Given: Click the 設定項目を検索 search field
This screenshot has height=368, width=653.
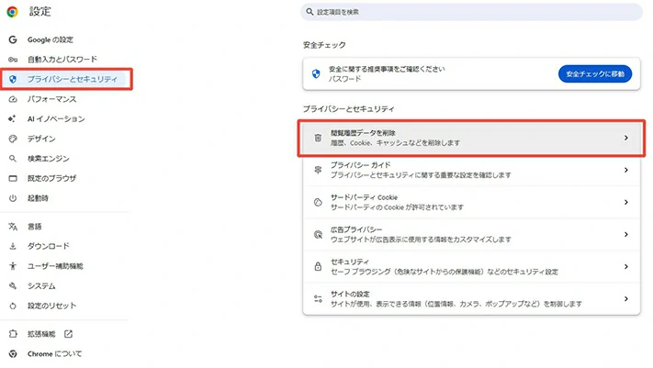Looking at the screenshot, I should click(x=472, y=12).
